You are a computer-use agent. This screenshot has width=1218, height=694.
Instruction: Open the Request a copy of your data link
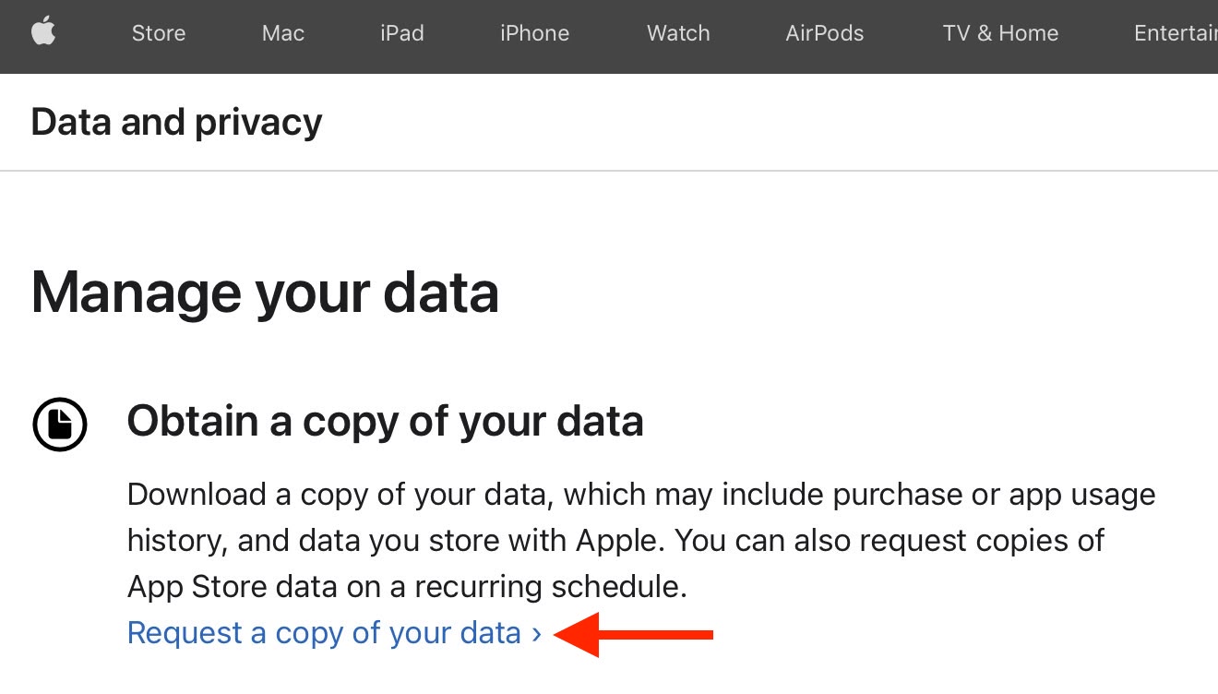click(x=324, y=633)
